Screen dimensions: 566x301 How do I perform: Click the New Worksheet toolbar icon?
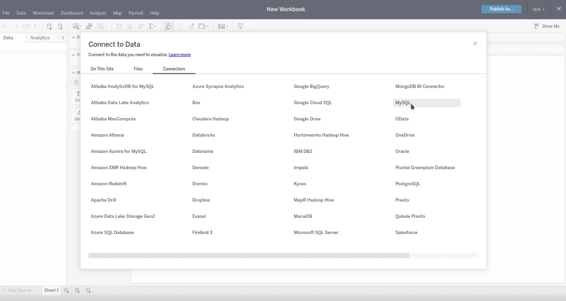77,26
